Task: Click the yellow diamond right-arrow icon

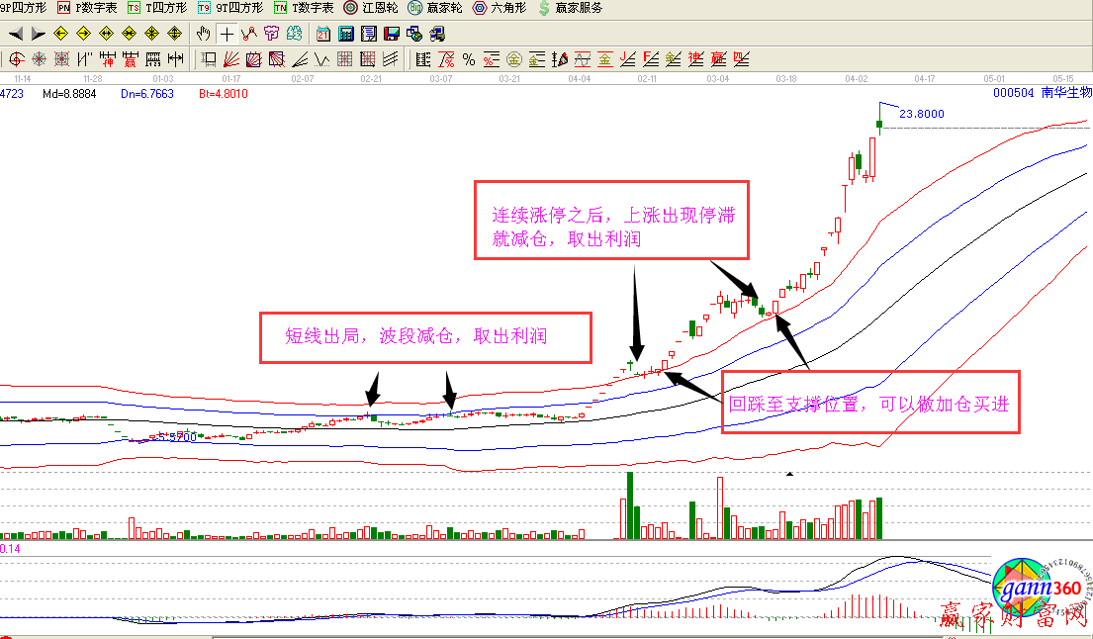Action: [84, 34]
